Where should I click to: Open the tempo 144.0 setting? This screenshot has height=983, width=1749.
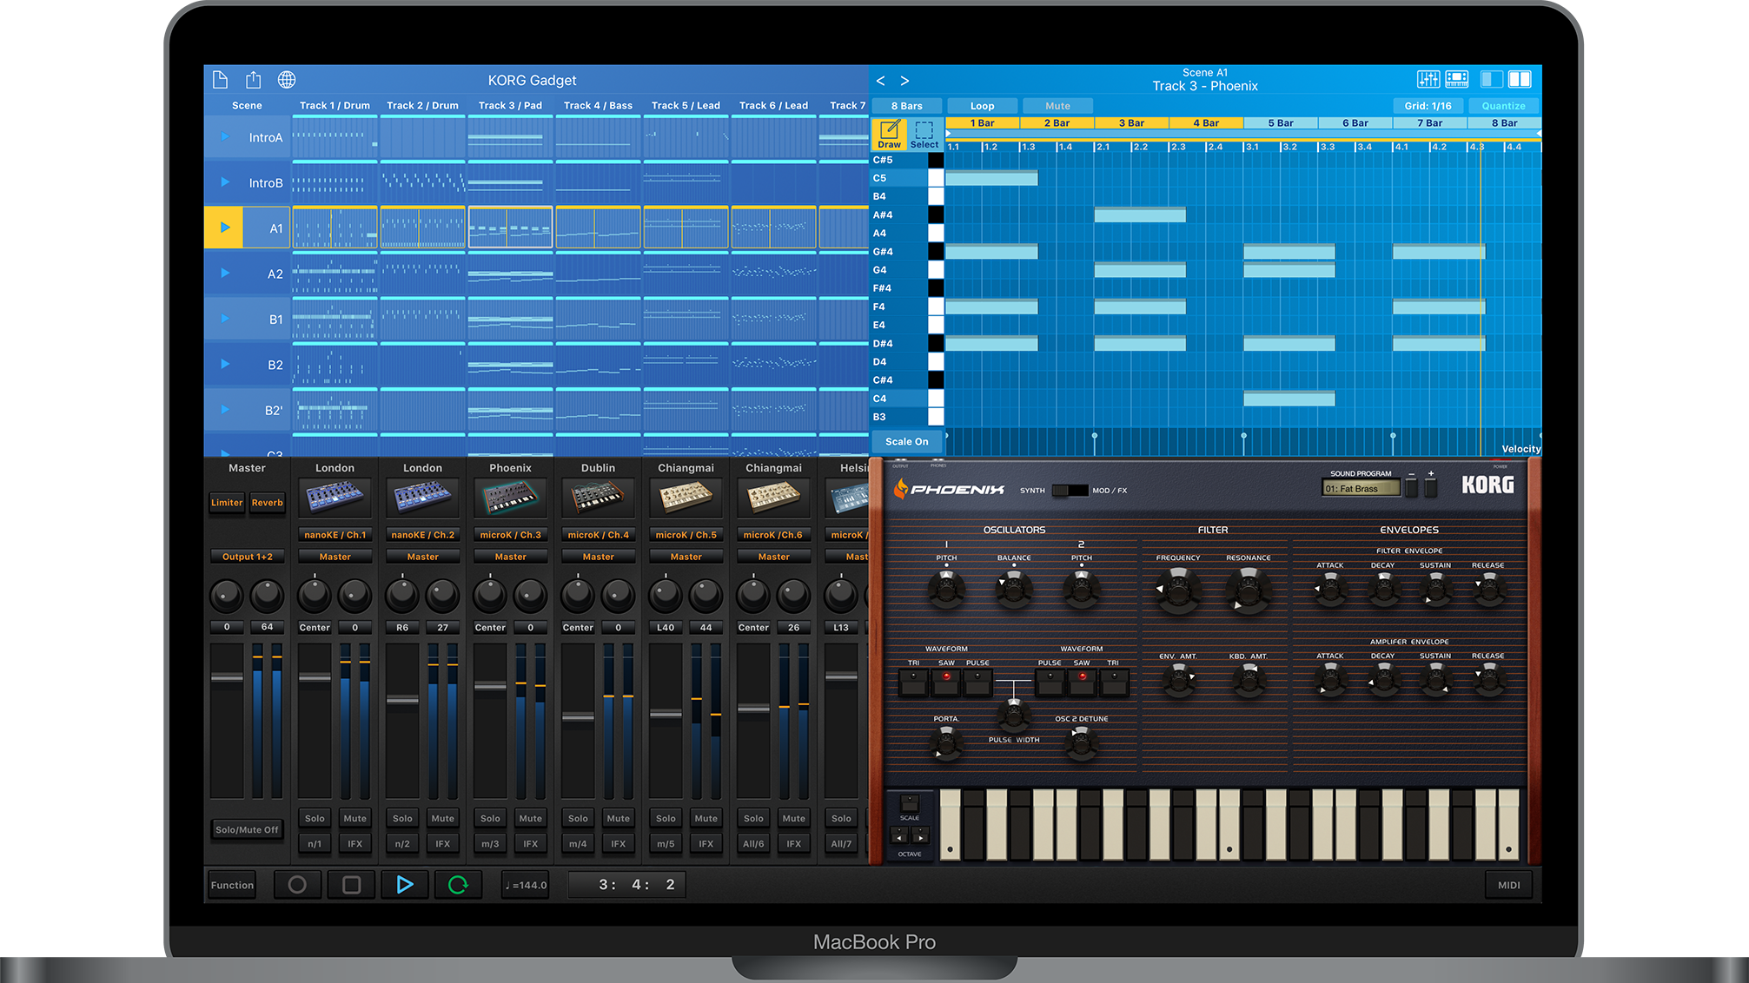coord(527,885)
